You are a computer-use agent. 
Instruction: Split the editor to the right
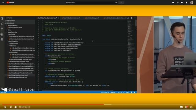point(131,18)
